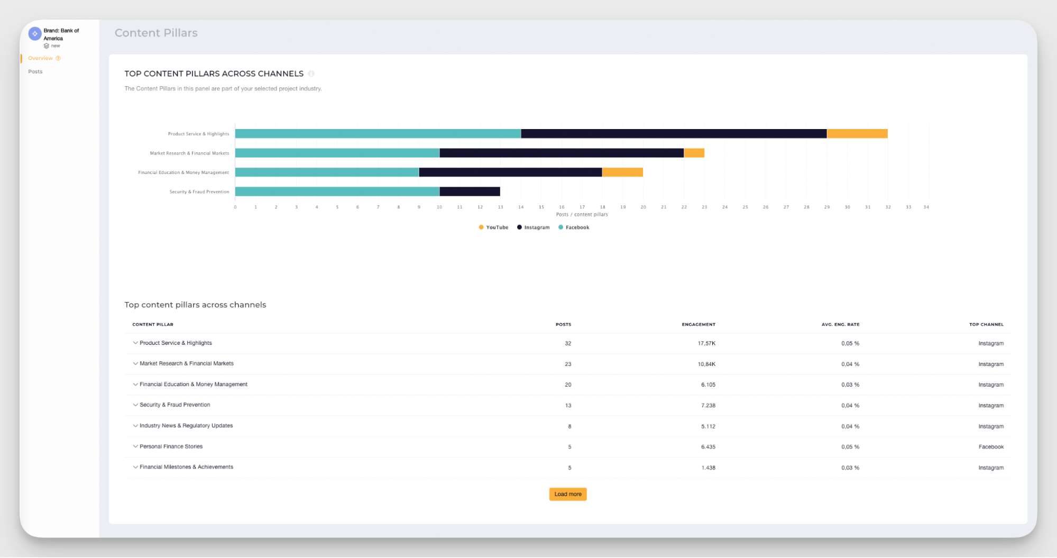
Task: Click the info icon next to Top Content Pillars heading
Action: tap(312, 74)
